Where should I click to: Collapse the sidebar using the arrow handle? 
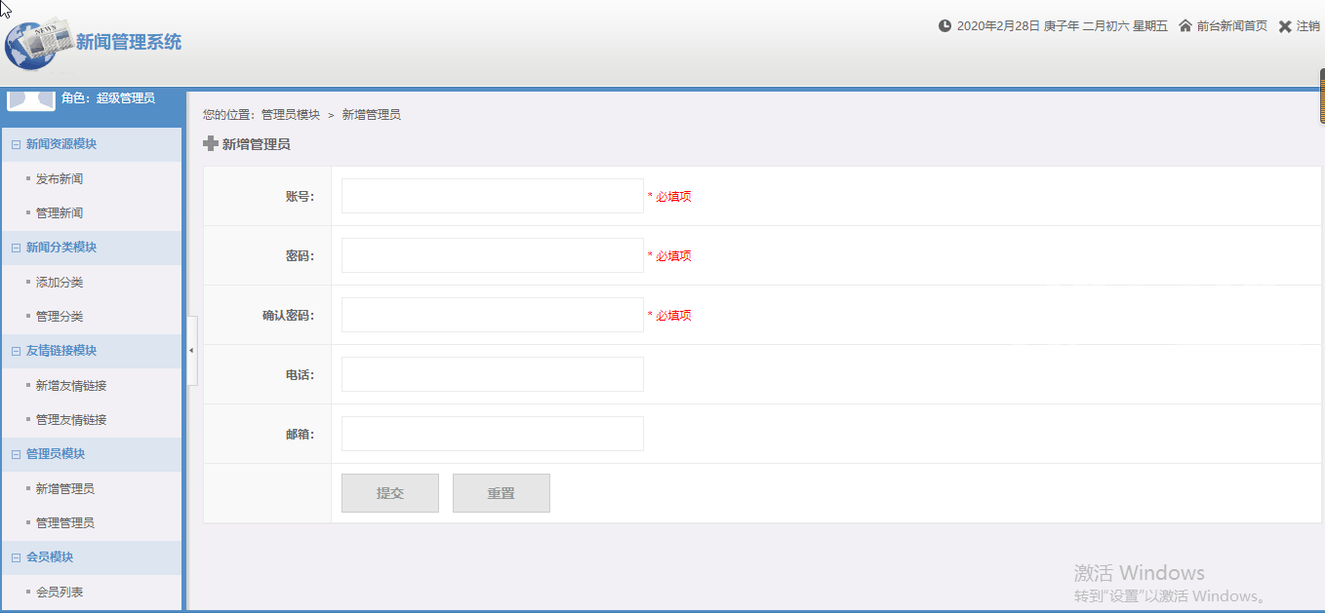click(191, 350)
